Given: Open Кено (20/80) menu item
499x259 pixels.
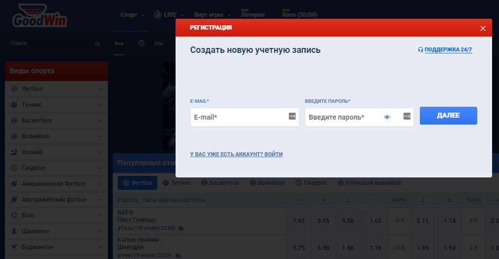Looking at the screenshot, I should pos(300,15).
